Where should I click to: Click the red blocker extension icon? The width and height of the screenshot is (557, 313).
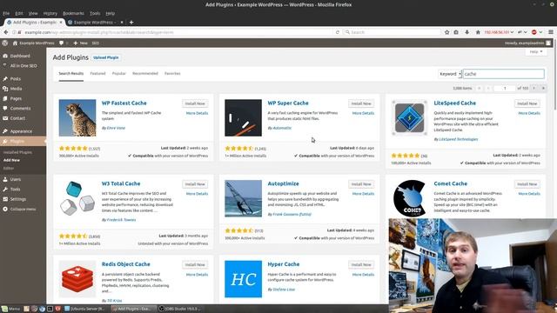click(x=534, y=32)
